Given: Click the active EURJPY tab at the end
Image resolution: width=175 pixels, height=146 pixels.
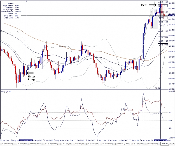Looking at the screenshot, I should coord(165,144).
